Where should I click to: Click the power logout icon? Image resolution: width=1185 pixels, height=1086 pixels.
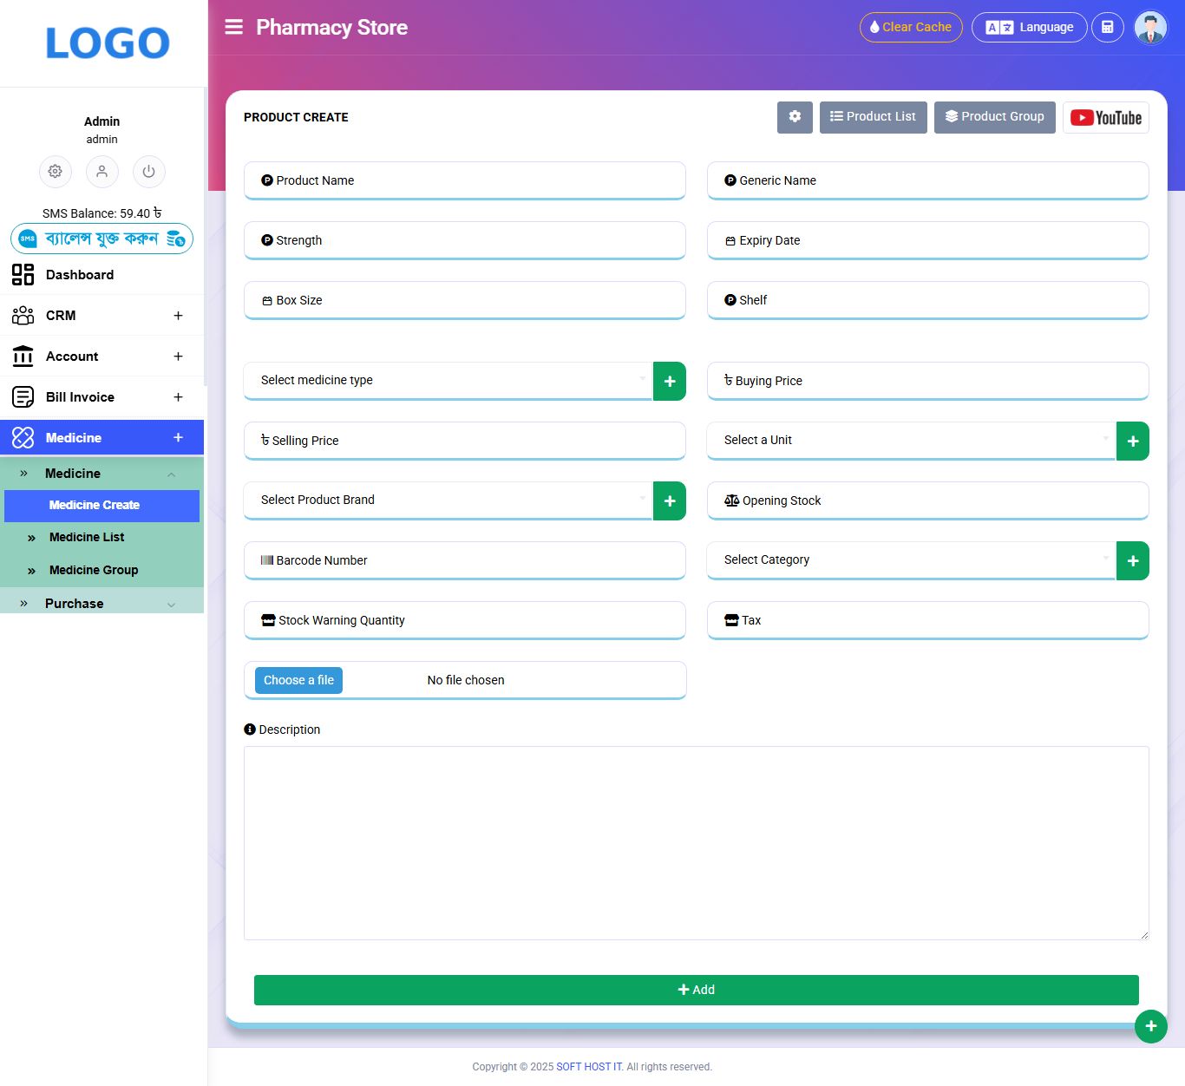click(148, 172)
